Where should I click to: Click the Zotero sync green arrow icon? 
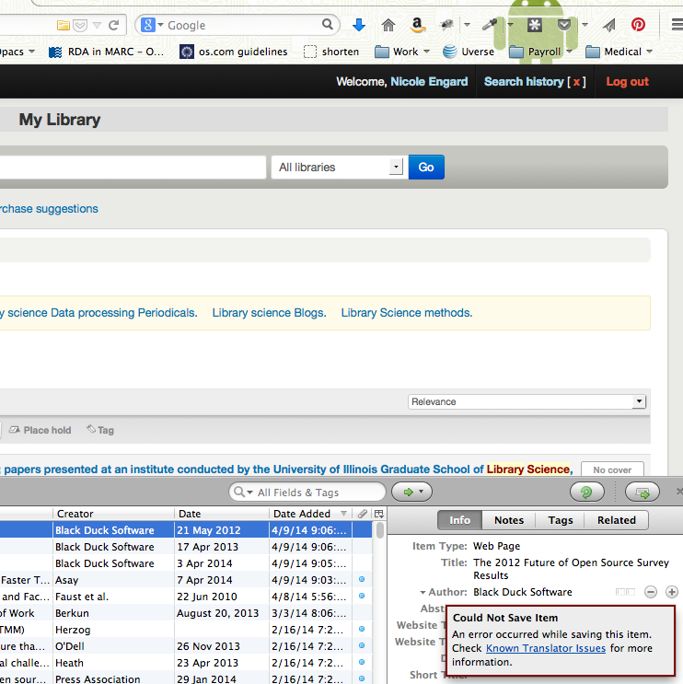(586, 493)
